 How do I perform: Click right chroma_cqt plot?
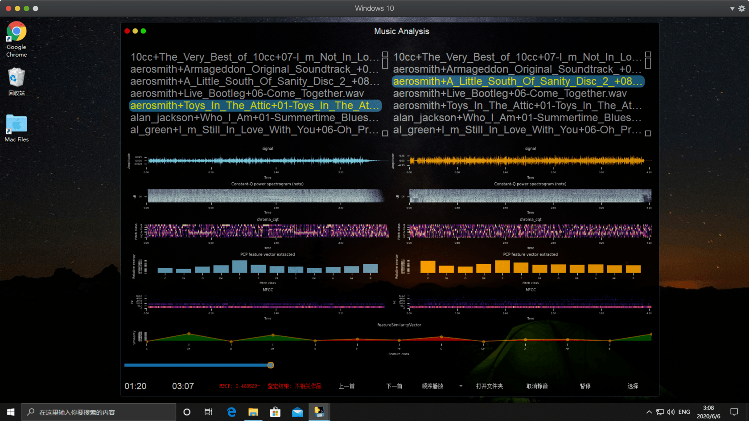(x=531, y=231)
